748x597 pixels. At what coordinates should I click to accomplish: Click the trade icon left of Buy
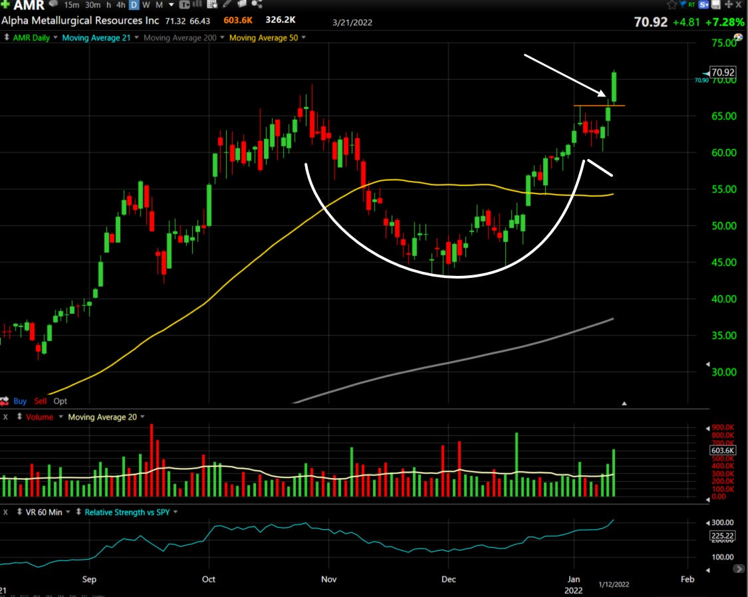pos(5,400)
